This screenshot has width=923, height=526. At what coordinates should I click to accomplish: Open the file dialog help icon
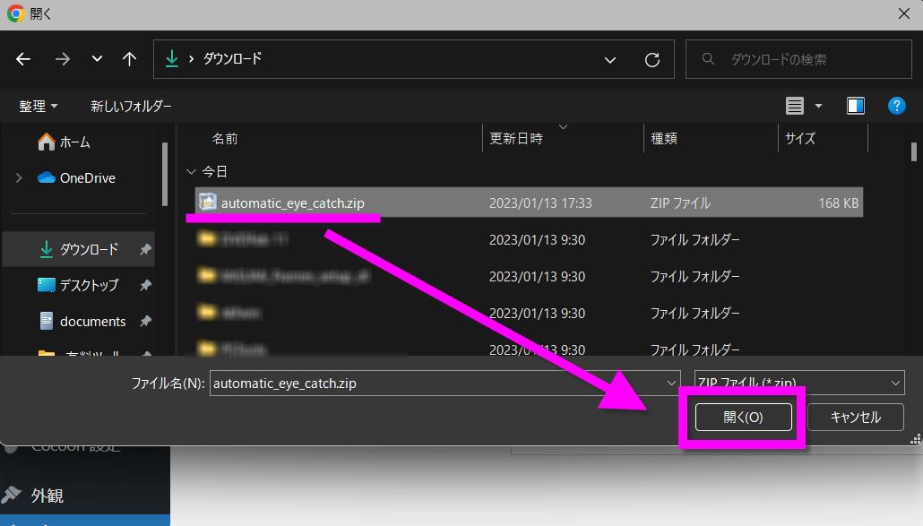pos(896,106)
